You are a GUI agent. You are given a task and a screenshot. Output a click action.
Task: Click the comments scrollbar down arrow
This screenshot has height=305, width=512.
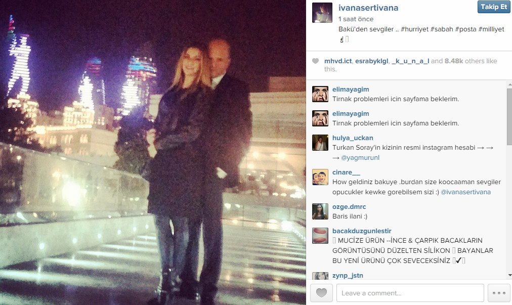509,275
